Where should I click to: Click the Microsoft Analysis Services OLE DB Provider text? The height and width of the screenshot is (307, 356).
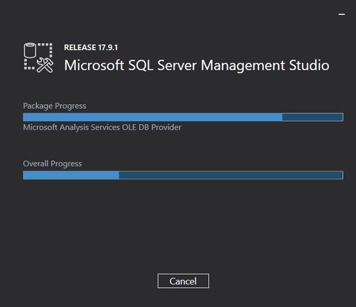[102, 127]
